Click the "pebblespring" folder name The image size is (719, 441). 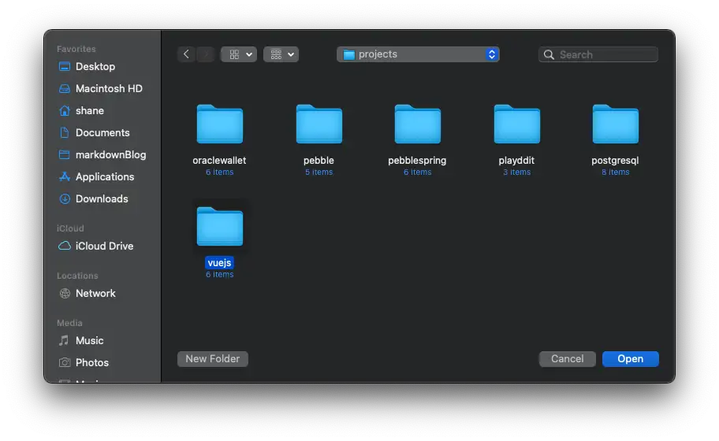[417, 161]
